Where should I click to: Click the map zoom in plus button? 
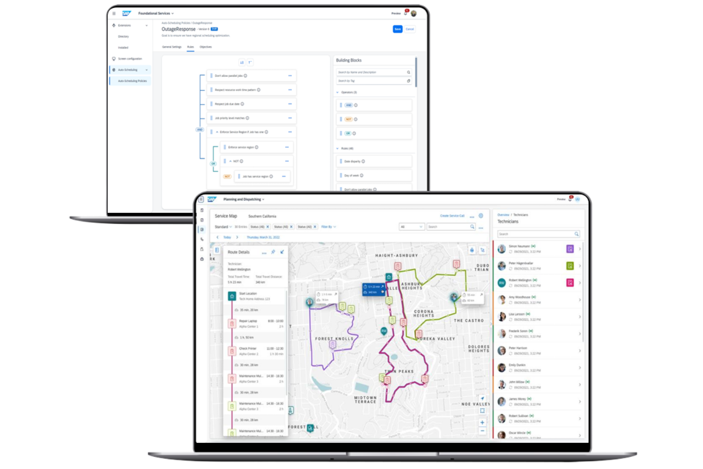(x=482, y=423)
